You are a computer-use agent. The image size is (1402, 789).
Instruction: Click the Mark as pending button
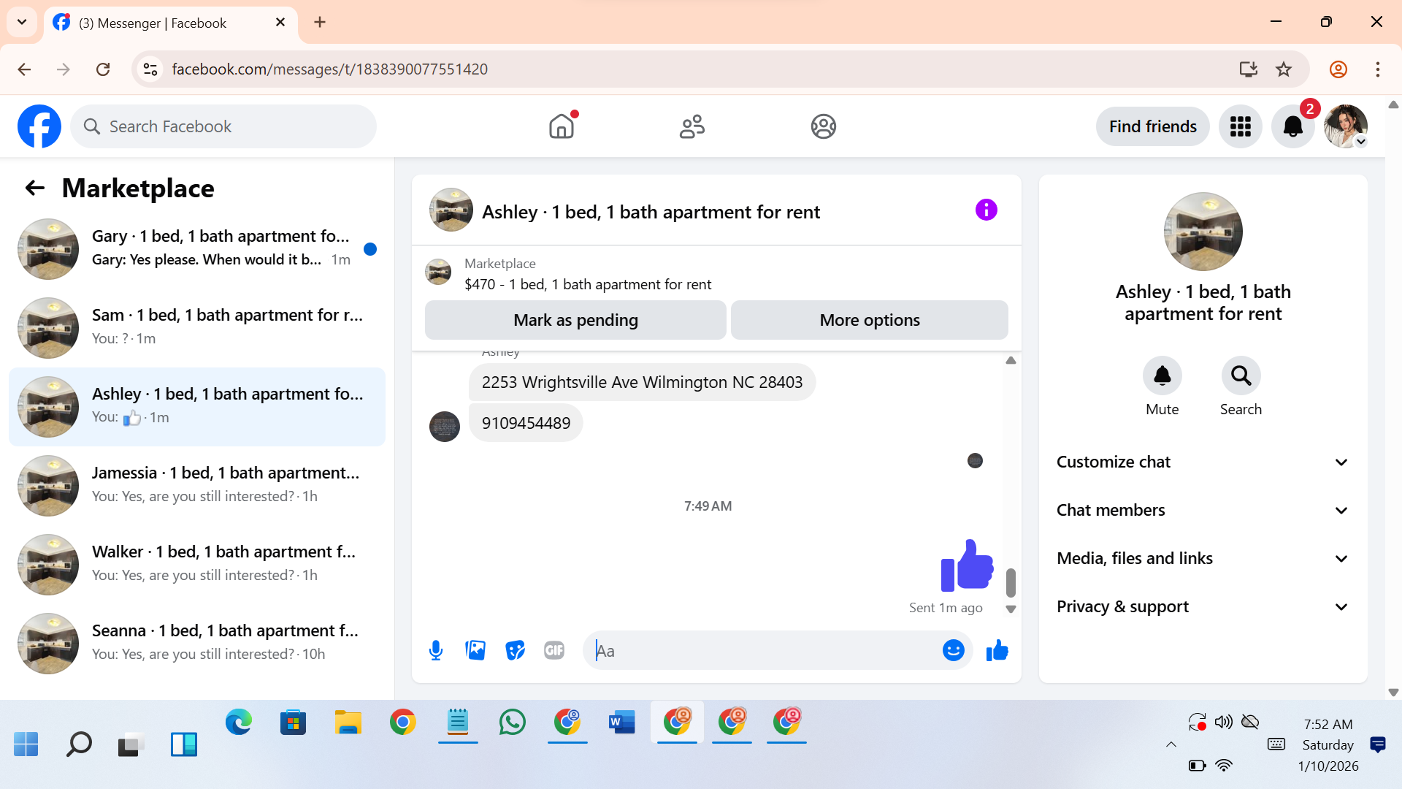[575, 321]
